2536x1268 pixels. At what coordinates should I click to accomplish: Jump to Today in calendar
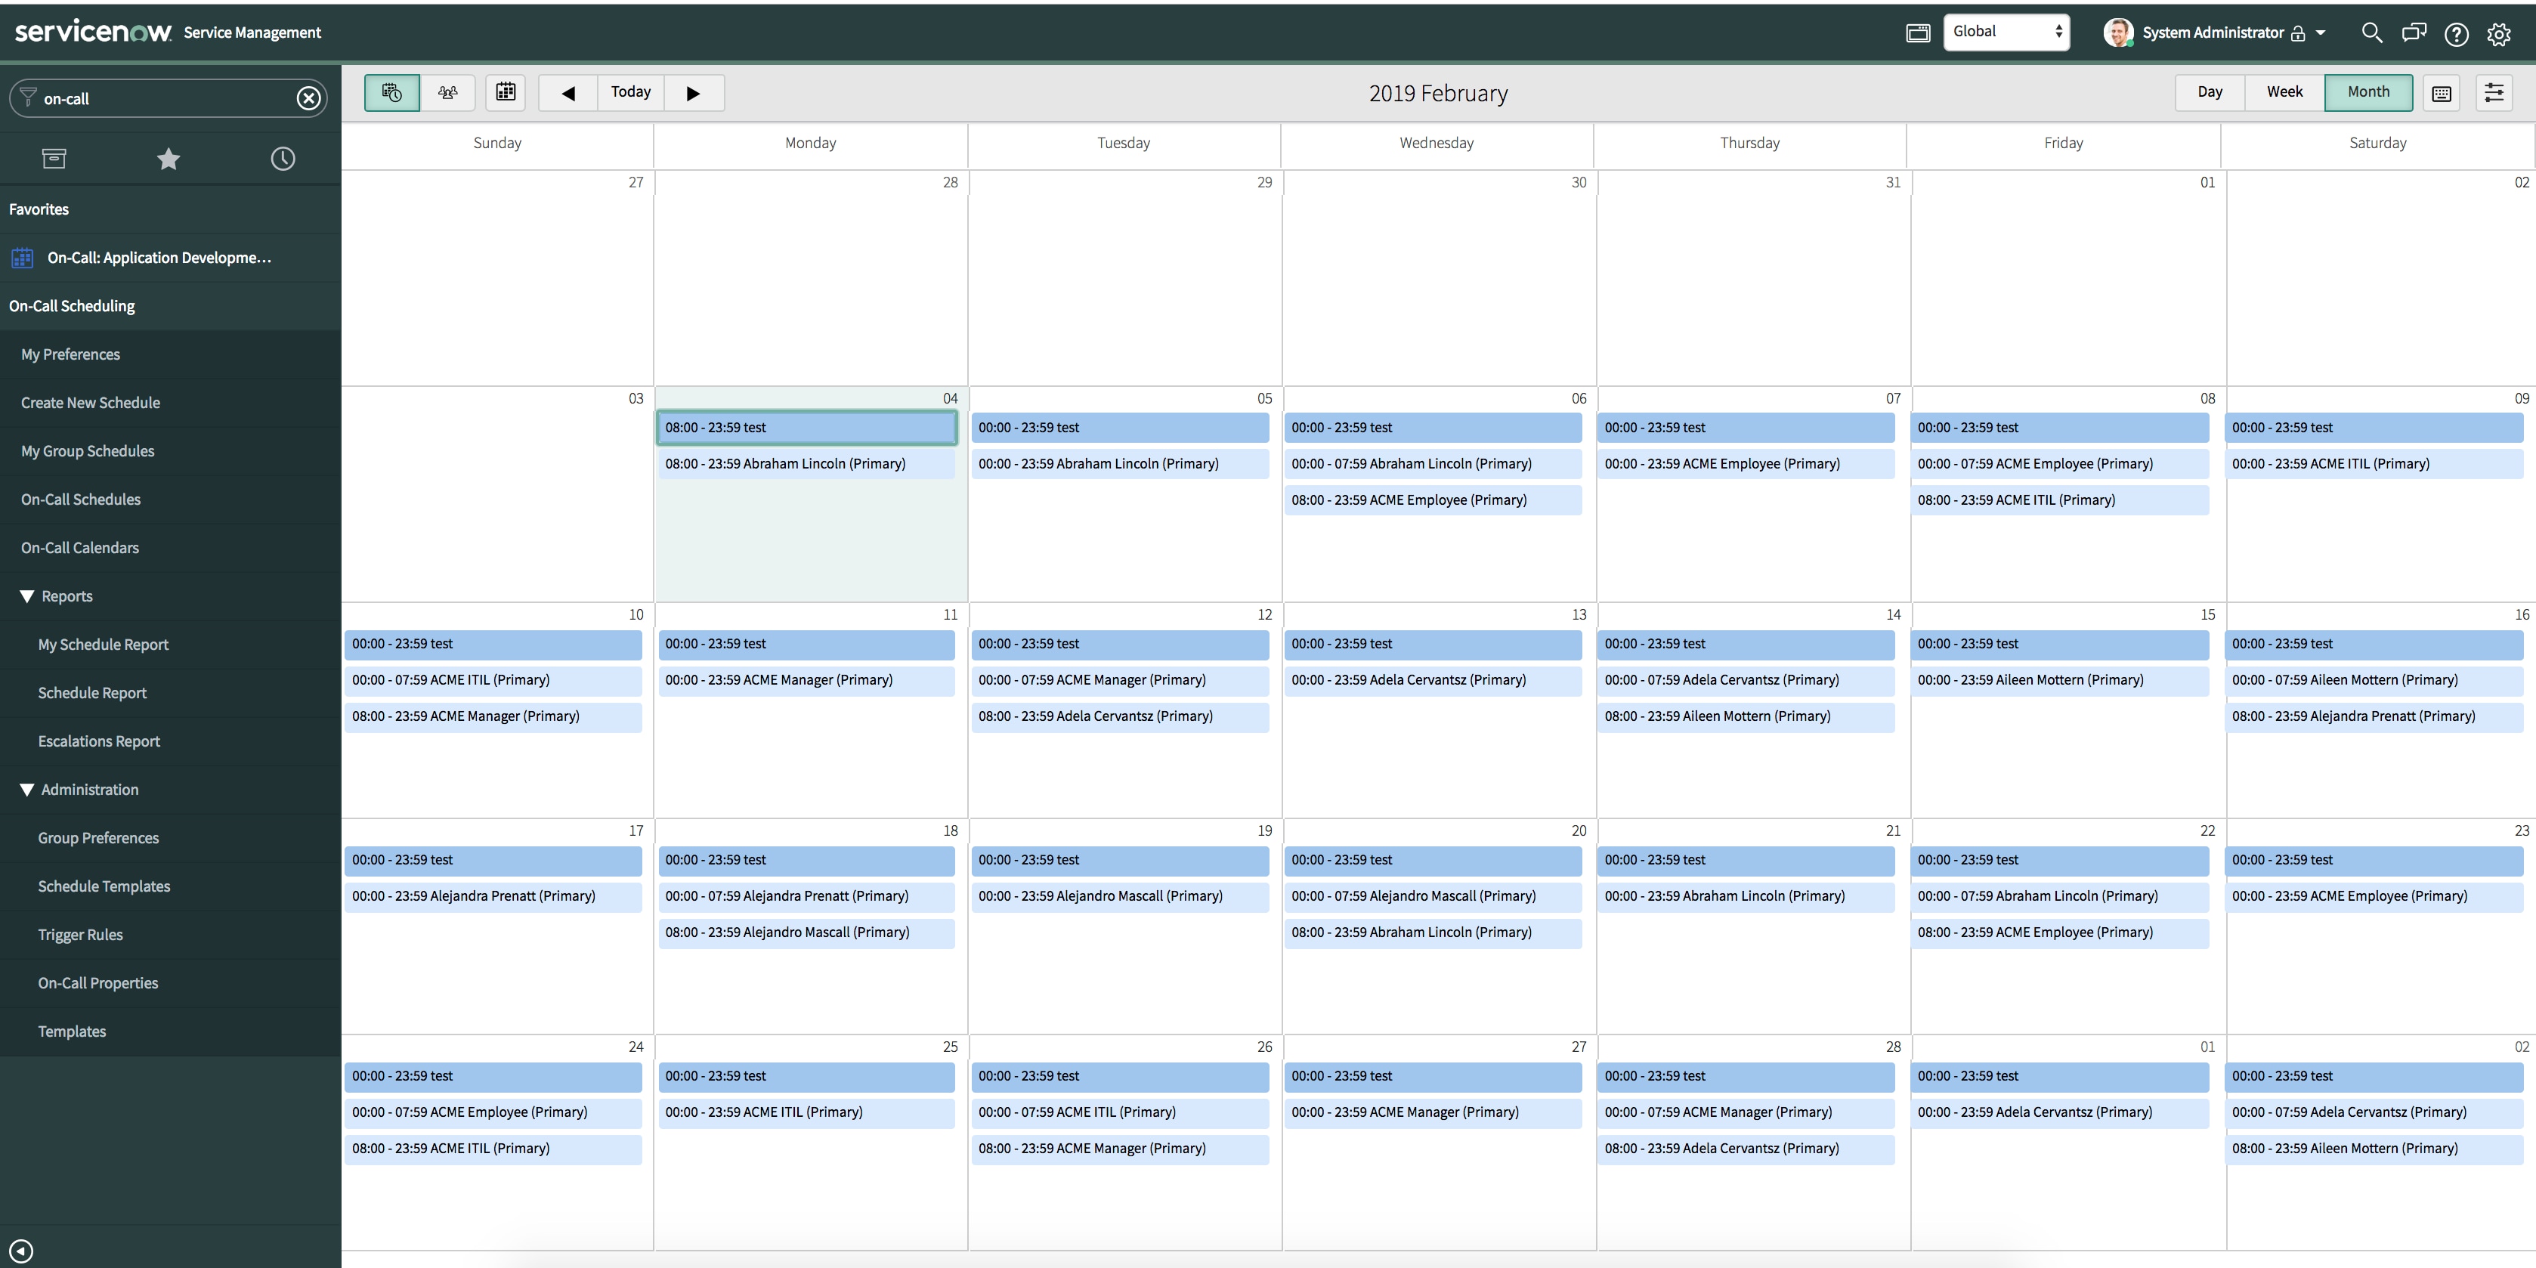(631, 92)
